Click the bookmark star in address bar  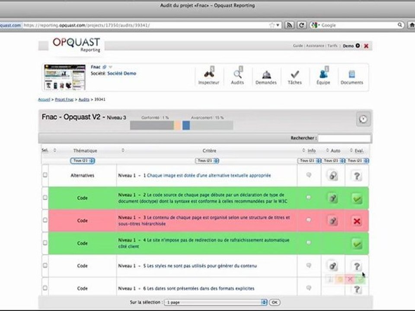pos(272,25)
